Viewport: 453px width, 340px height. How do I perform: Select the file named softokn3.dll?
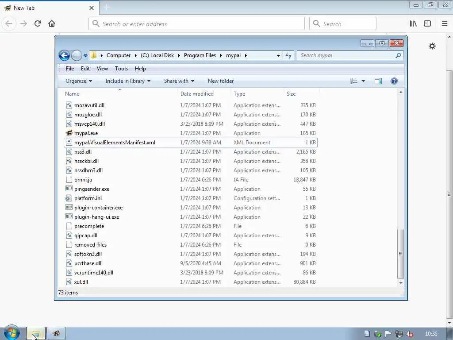88,254
